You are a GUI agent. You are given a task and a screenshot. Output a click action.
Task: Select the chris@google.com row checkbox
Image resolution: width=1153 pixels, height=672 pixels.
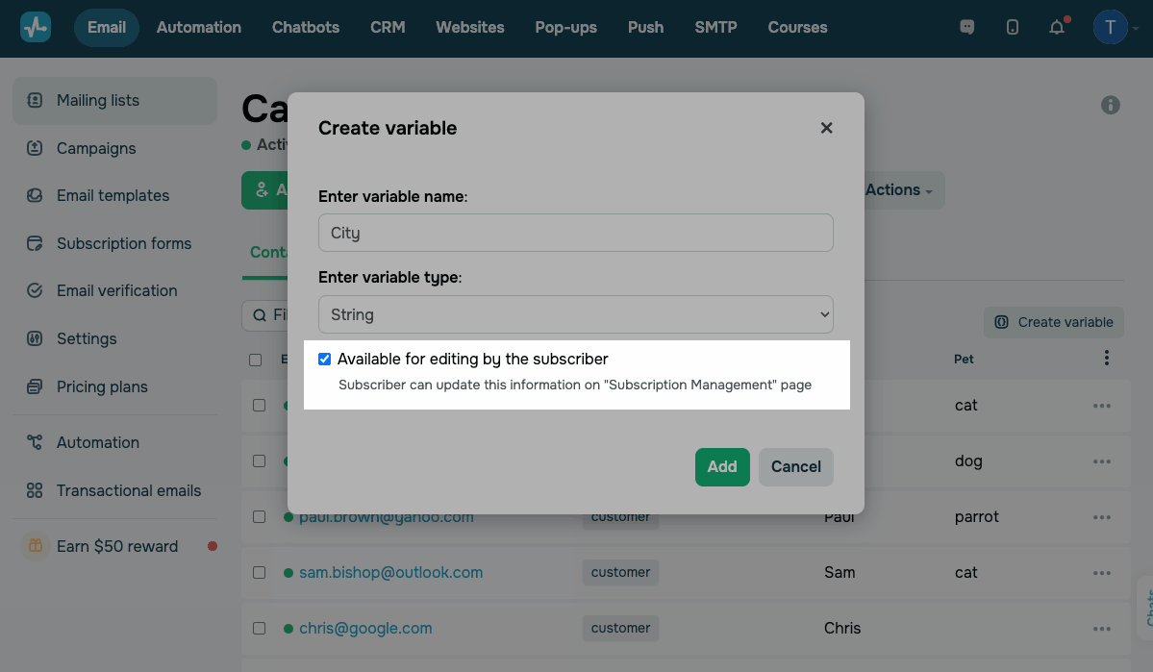pyautogui.click(x=259, y=629)
